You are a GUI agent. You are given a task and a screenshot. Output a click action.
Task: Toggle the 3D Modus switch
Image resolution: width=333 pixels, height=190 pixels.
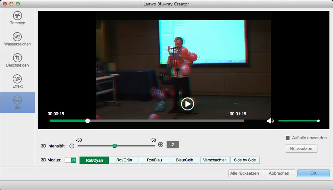coord(70,160)
